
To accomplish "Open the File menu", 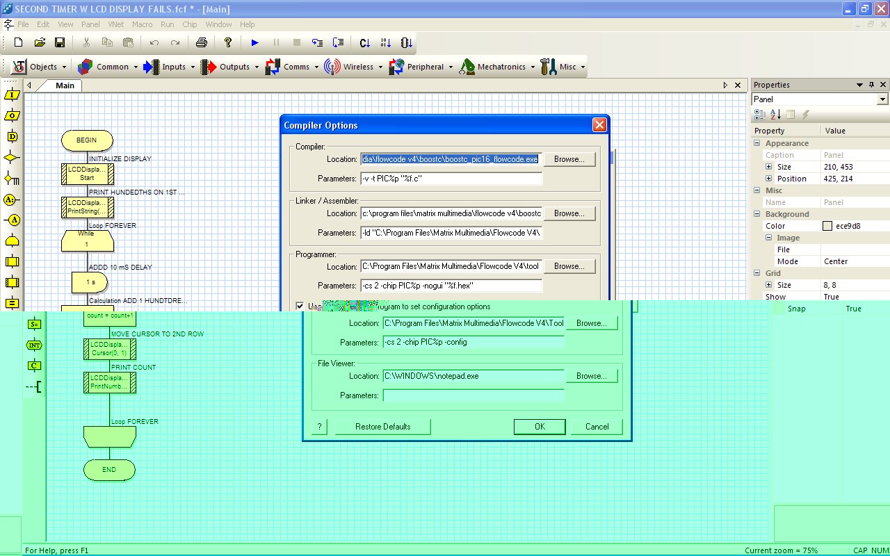I will [x=23, y=24].
